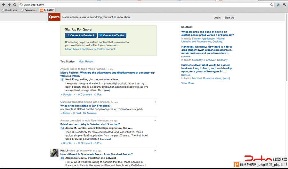
Task: Click vote count 2 on Kent Fung's answer
Action: (62, 79)
